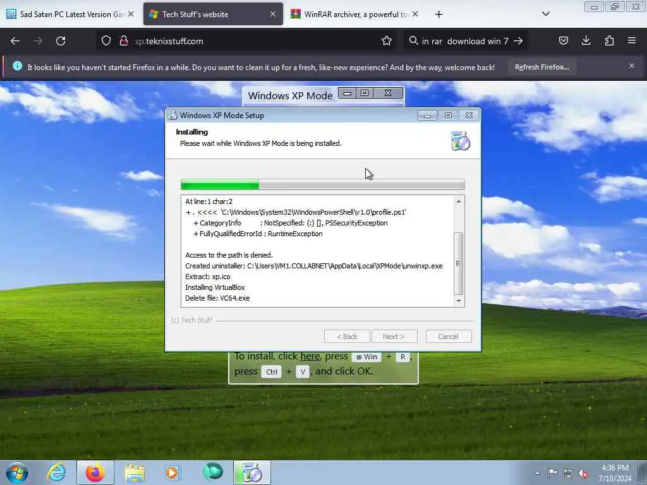Image resolution: width=647 pixels, height=485 pixels.
Task: Click the install log scroll down arrow
Action: click(x=459, y=301)
